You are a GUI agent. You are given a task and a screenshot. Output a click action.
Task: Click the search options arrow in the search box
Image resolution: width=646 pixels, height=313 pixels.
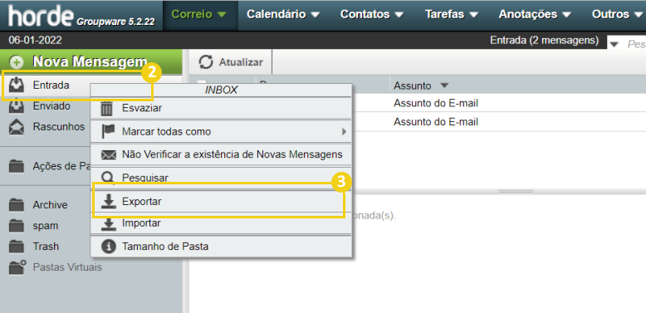pos(614,44)
